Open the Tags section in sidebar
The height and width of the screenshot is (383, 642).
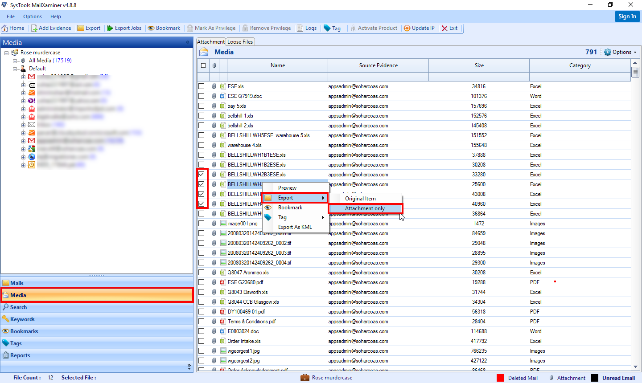pos(97,343)
